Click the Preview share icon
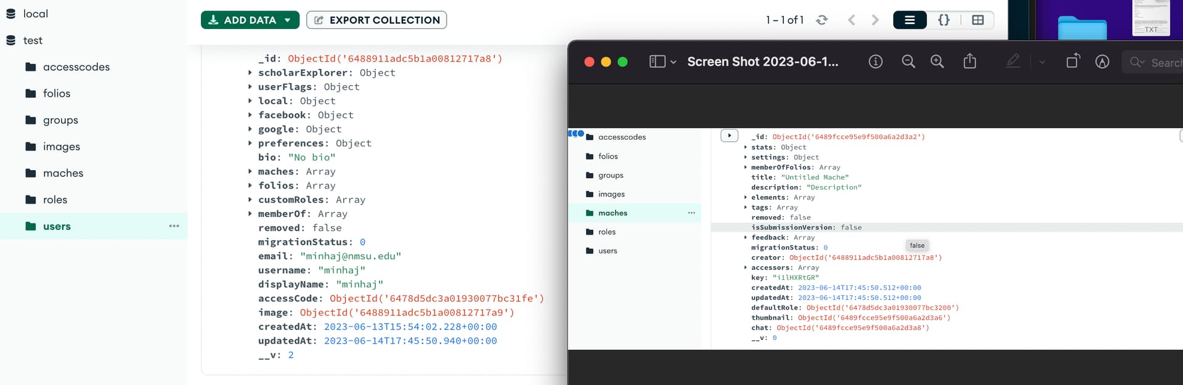1183x385 pixels. (x=969, y=61)
